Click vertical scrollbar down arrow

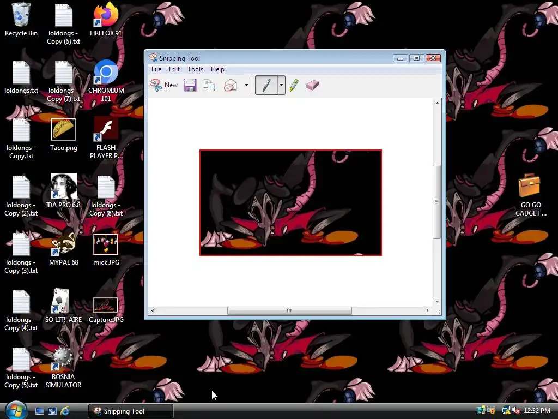pyautogui.click(x=437, y=301)
